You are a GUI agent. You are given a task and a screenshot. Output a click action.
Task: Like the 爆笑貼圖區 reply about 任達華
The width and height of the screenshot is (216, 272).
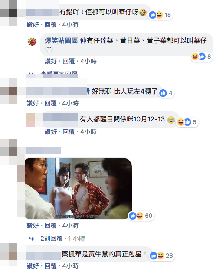tap(51, 61)
